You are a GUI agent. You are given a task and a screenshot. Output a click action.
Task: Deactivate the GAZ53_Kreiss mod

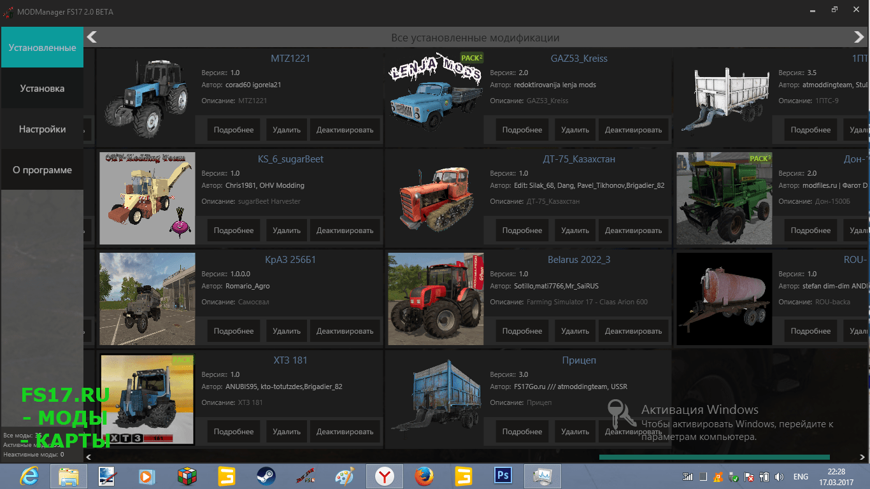(634, 130)
